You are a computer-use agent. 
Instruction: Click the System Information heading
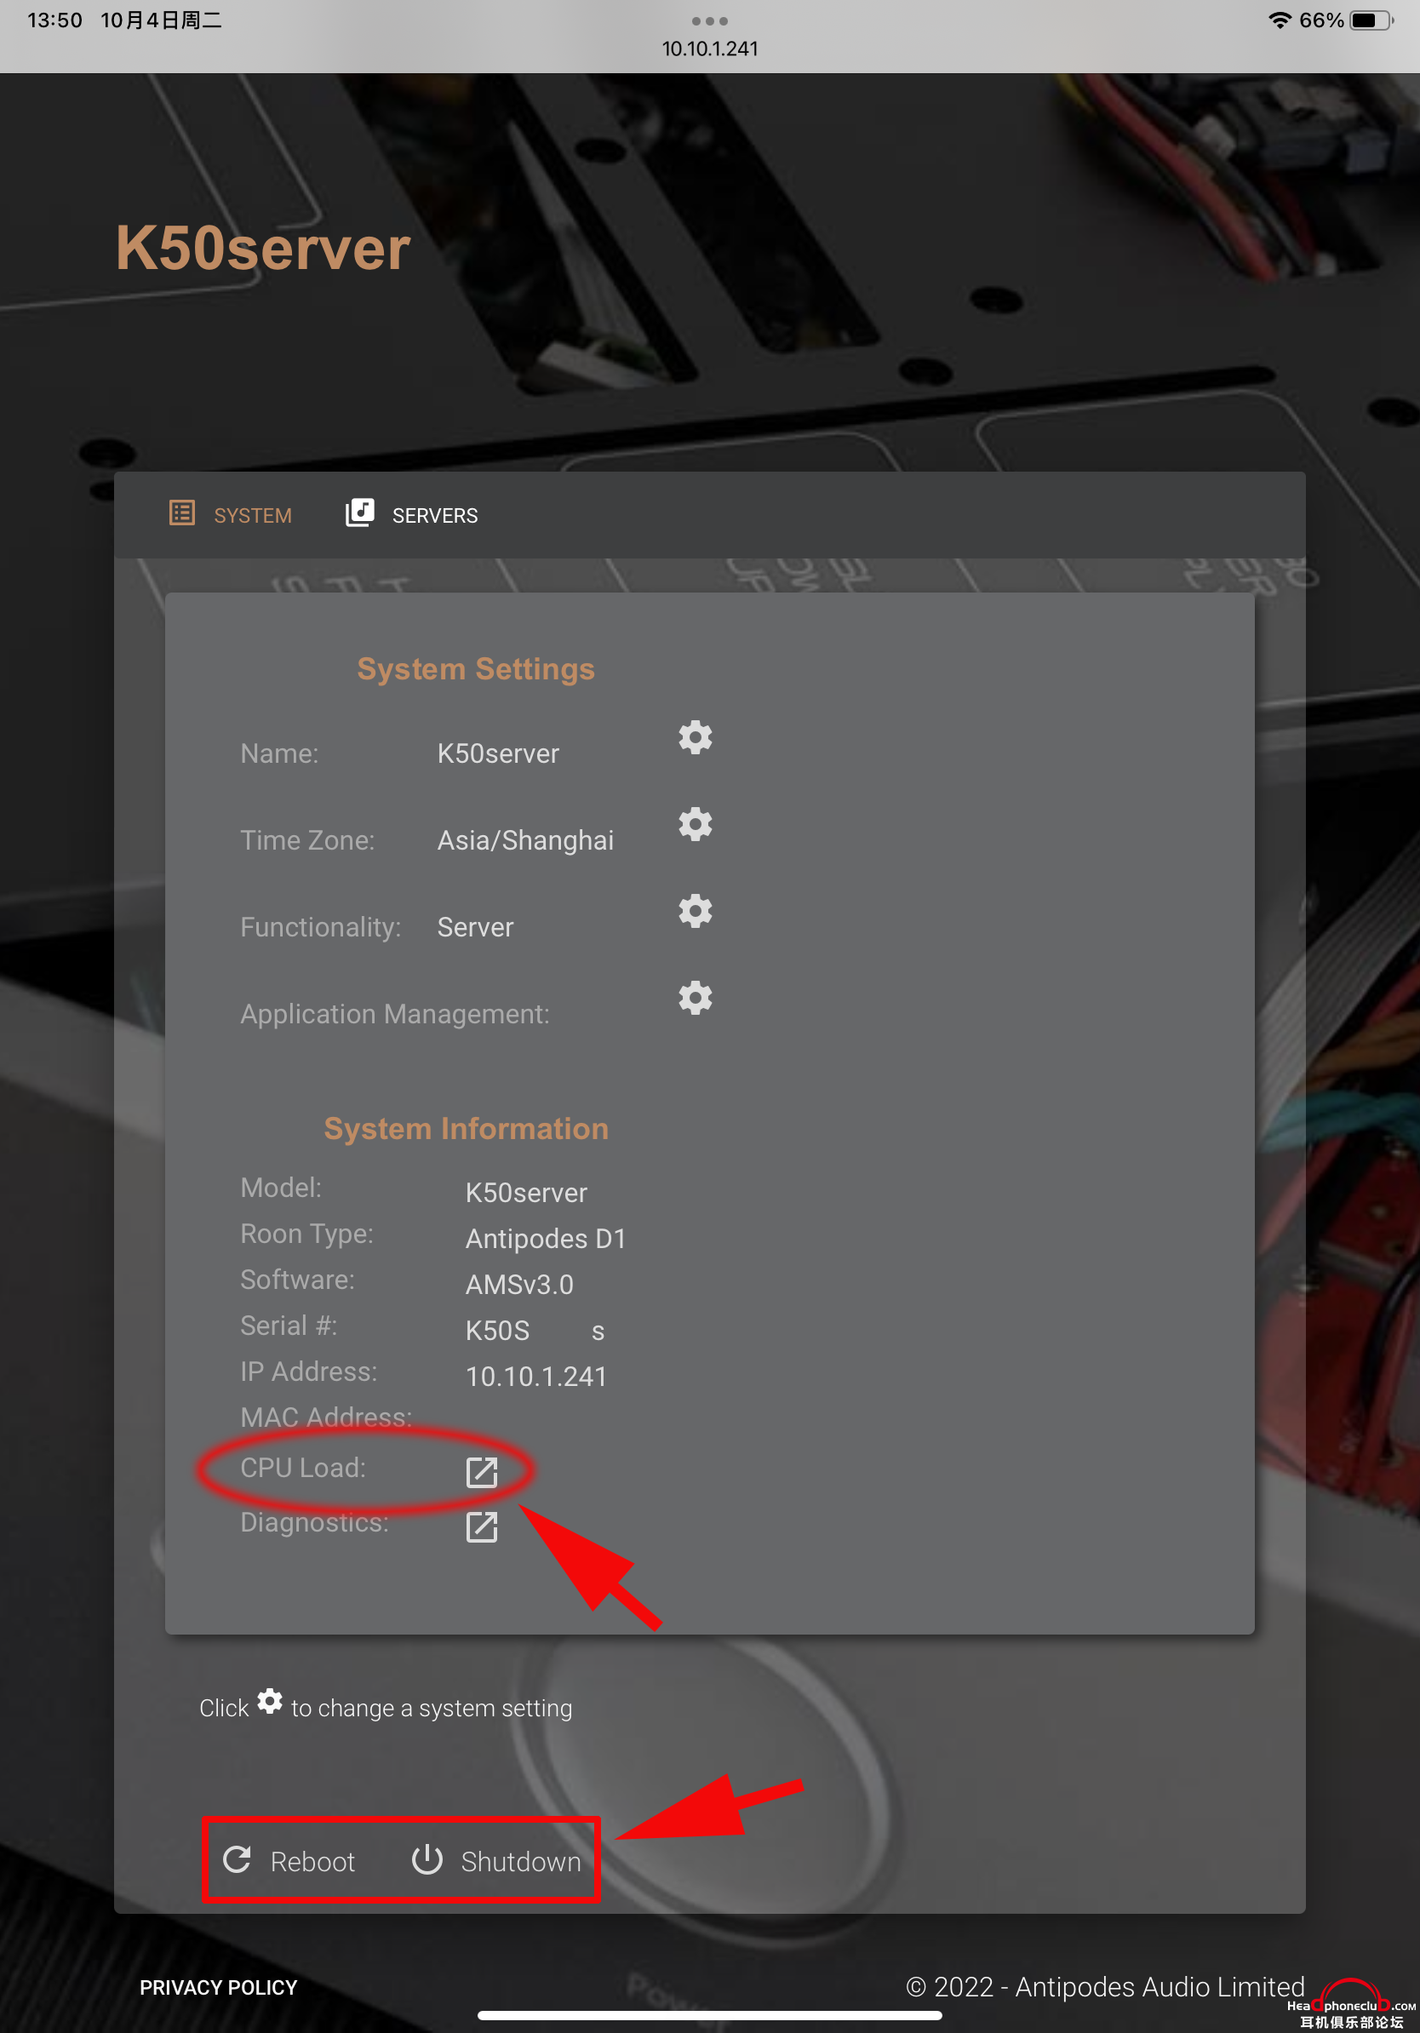[x=467, y=1128]
